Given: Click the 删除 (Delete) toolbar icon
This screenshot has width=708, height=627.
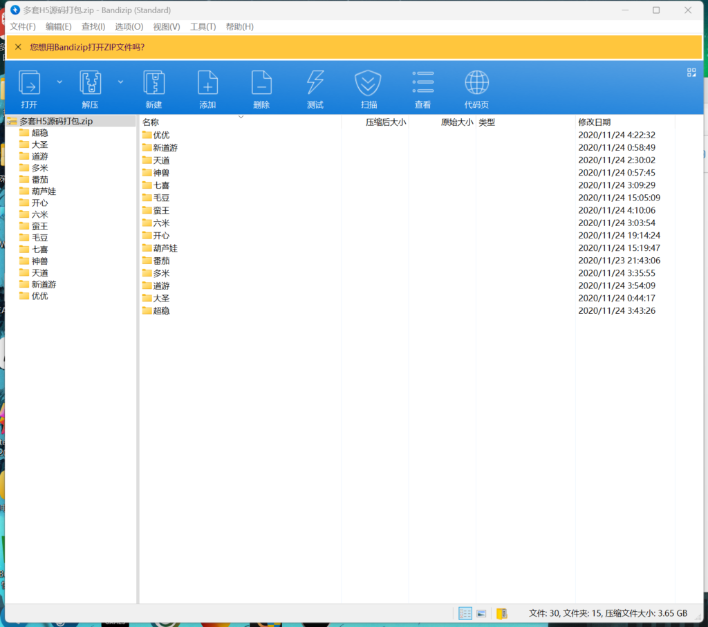Looking at the screenshot, I should pyautogui.click(x=261, y=84).
